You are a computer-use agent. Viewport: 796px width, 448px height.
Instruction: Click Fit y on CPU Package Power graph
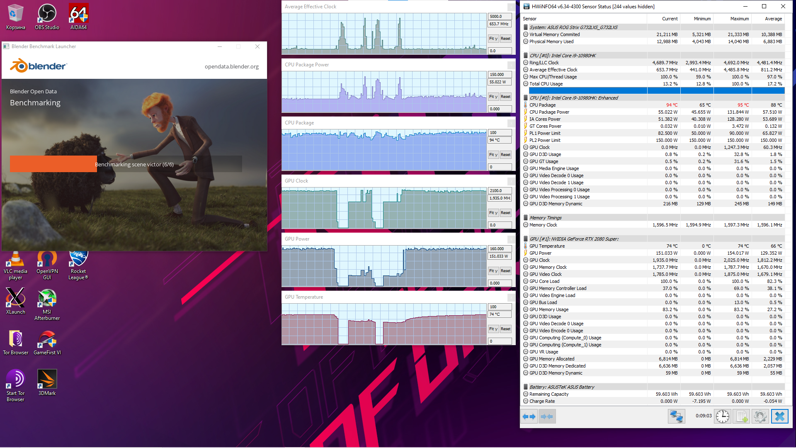(493, 97)
